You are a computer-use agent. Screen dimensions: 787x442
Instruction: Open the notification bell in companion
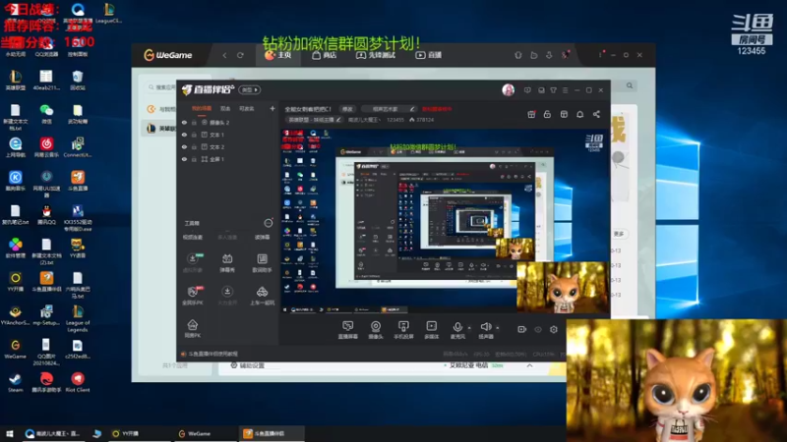579,114
